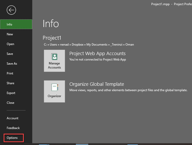This screenshot has width=192, height=145.
Task: Go to the Share section
Action: [10, 83]
